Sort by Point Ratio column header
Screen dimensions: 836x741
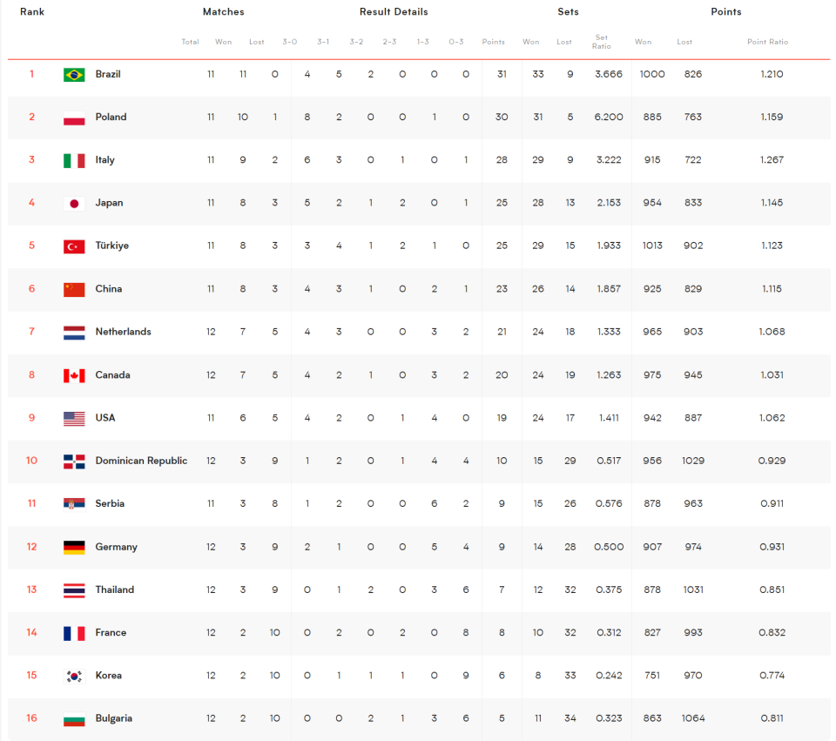[767, 42]
